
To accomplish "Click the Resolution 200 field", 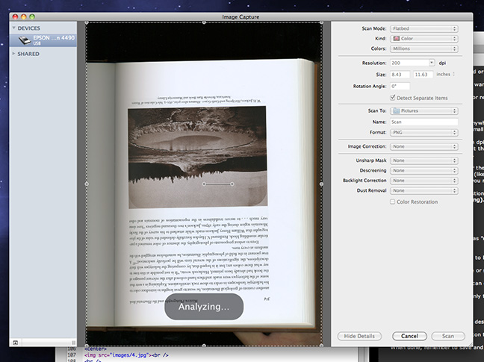I will (x=409, y=63).
